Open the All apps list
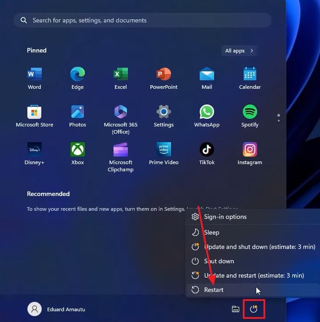320x322 pixels. coord(239,51)
